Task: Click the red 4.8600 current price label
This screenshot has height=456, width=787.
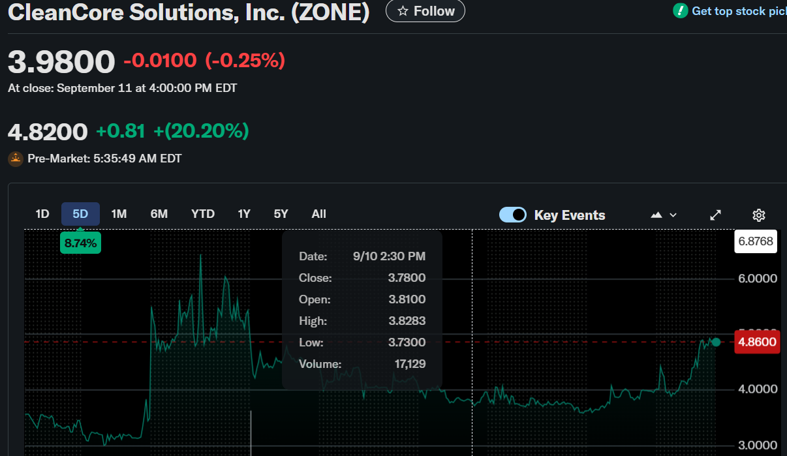Action: click(757, 342)
